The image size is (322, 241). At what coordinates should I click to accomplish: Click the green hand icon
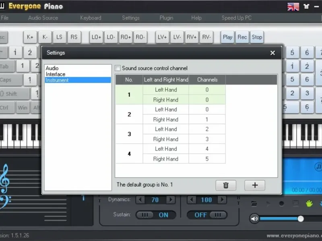tap(309, 204)
